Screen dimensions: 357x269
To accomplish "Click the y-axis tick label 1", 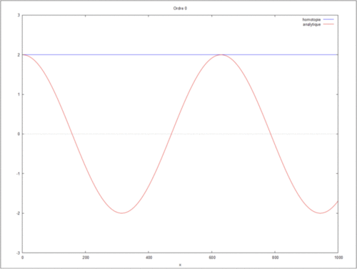I will [x=19, y=94].
